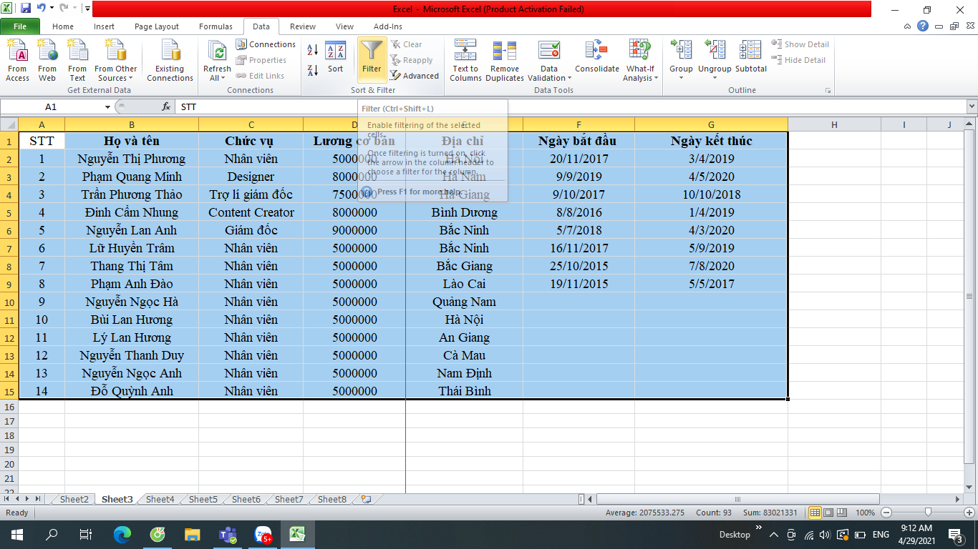Click the Sort A to Z icon
978x549 pixels.
coord(313,51)
